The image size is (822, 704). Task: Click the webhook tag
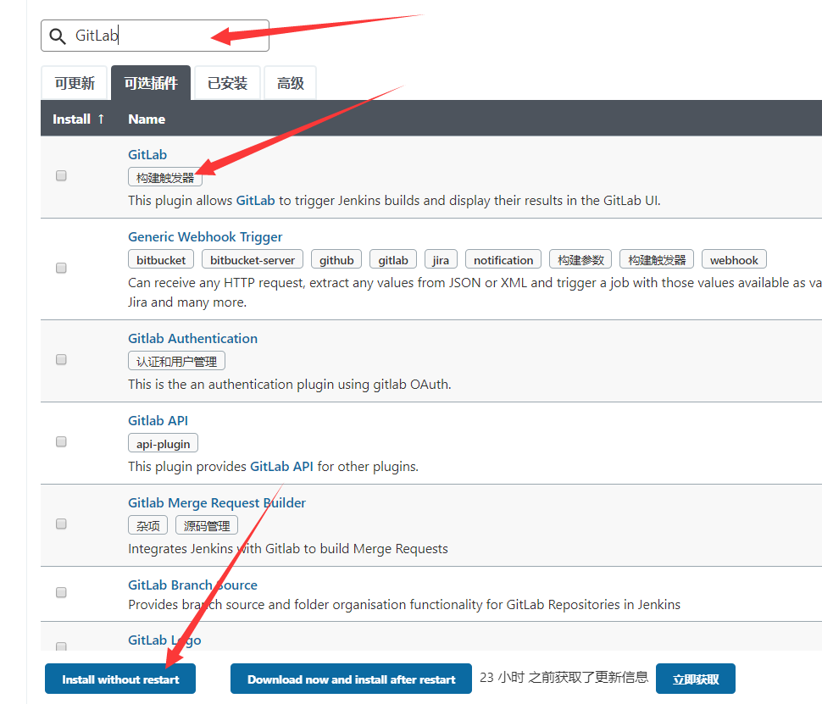[734, 259]
